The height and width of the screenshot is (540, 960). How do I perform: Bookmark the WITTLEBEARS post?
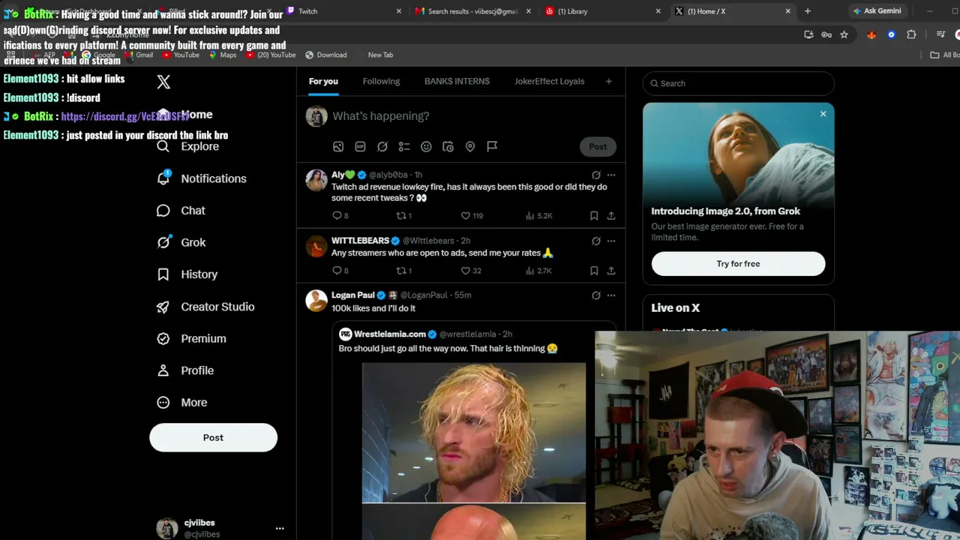594,271
